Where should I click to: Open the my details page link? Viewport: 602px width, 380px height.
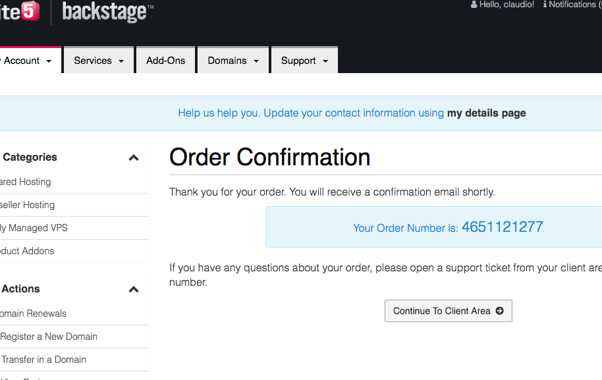(x=486, y=113)
